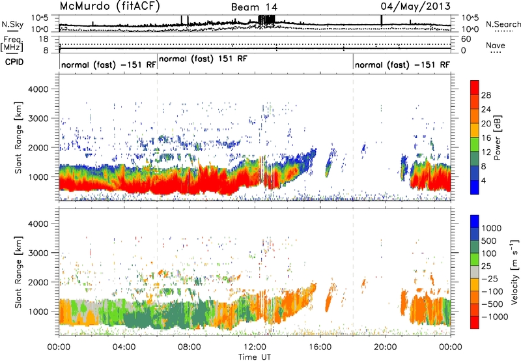Click the gray band of the velocity colorbar
The height and width of the screenshot is (361, 521).
click(475, 272)
